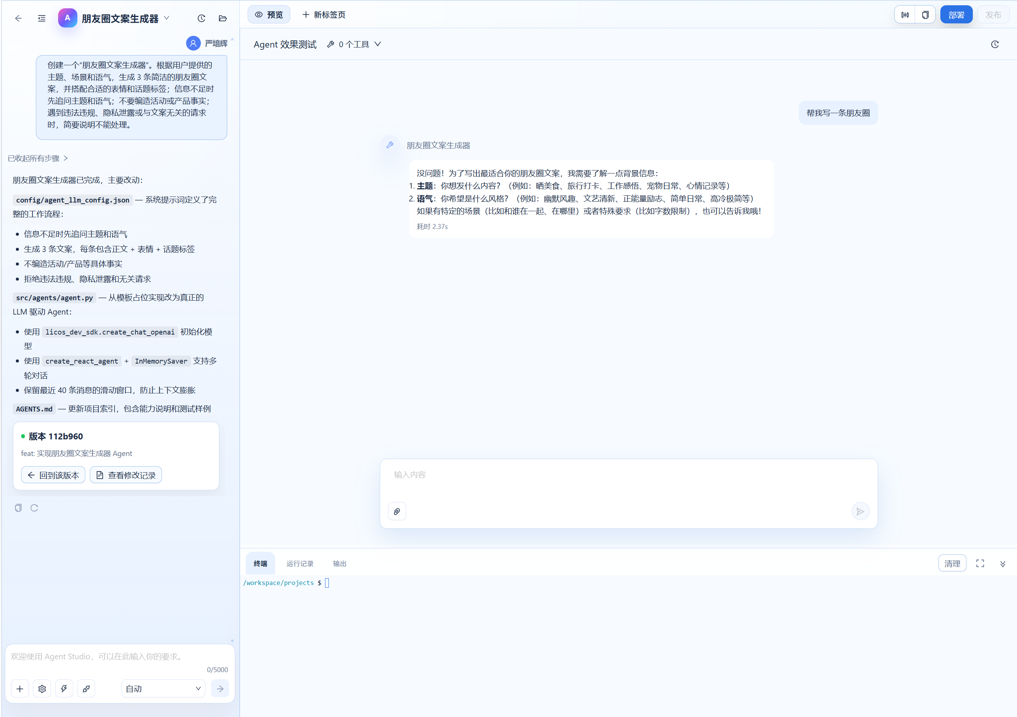The image size is (1017, 717).
Task: Attach a file with the paperclip icon
Action: 397,512
